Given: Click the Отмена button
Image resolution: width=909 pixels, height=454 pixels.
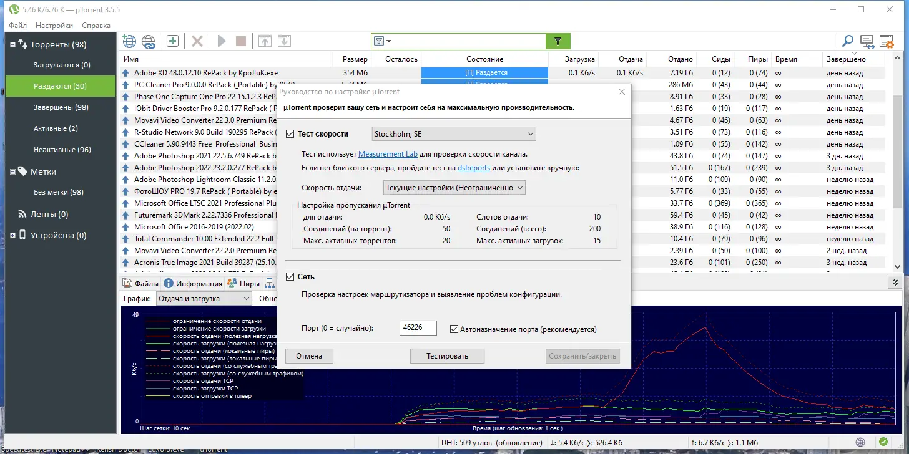Looking at the screenshot, I should 309,356.
